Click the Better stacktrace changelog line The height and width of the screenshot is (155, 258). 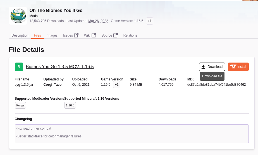pos(49,136)
